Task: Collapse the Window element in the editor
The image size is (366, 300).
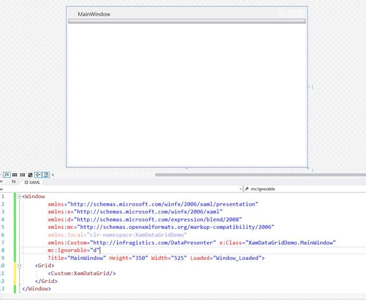Action: pyautogui.click(x=19, y=197)
